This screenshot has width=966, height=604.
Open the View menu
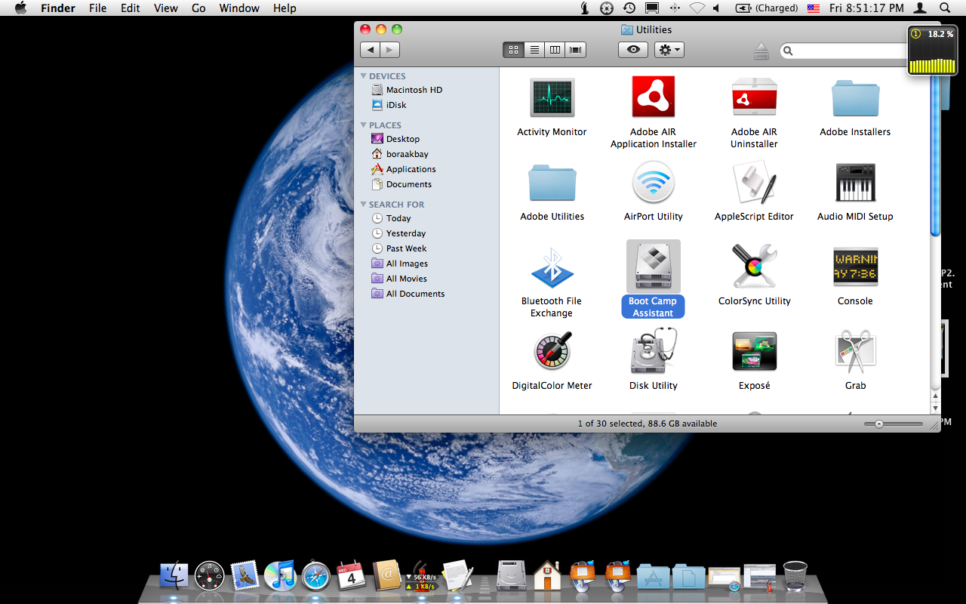[x=166, y=8]
